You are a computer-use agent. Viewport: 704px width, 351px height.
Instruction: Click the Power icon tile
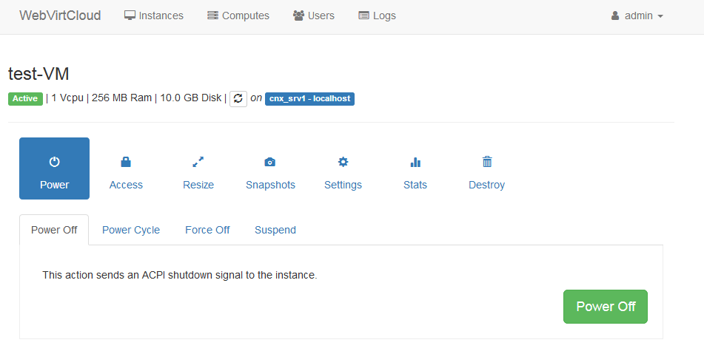[x=54, y=168]
